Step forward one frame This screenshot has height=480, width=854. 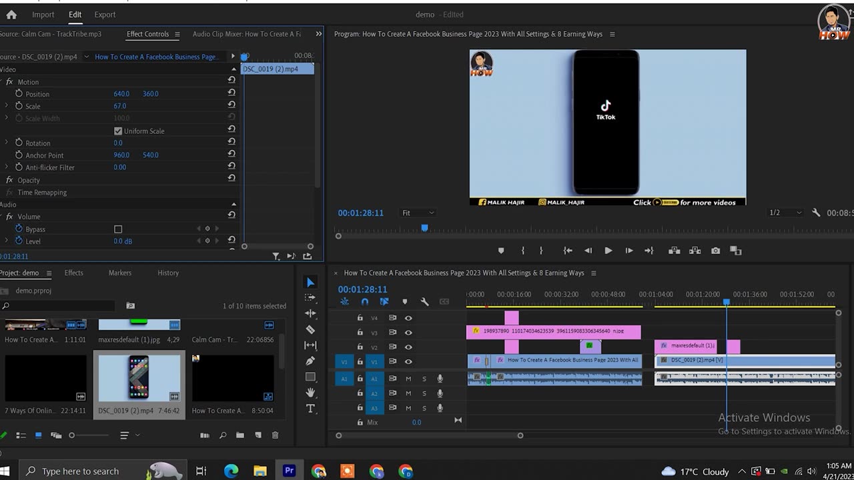[628, 251]
